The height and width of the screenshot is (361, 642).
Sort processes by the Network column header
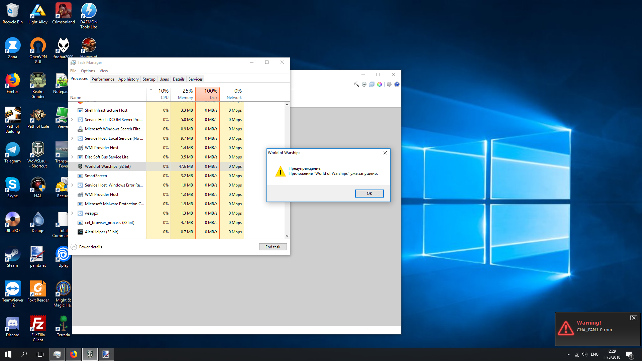click(x=232, y=94)
